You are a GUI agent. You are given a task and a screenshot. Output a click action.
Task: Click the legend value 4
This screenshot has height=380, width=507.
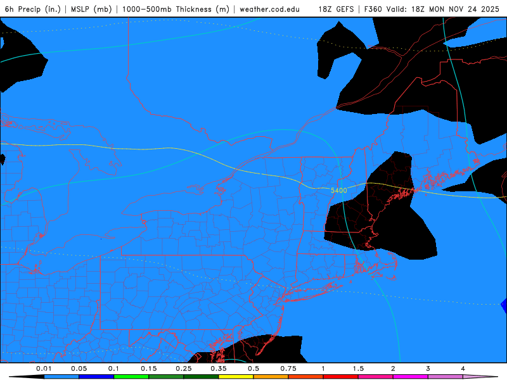(463, 369)
